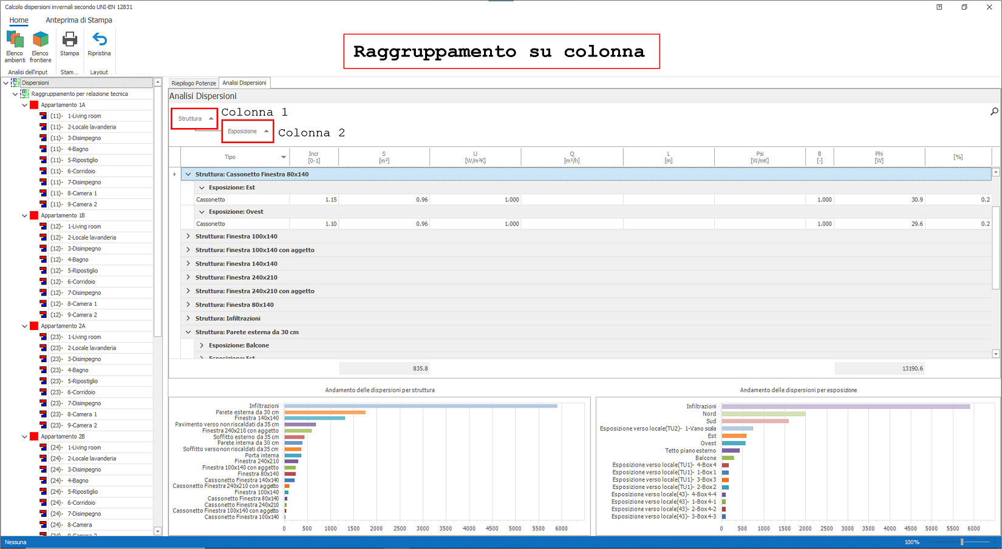Click the red Appartamento 1A icon

click(x=34, y=105)
